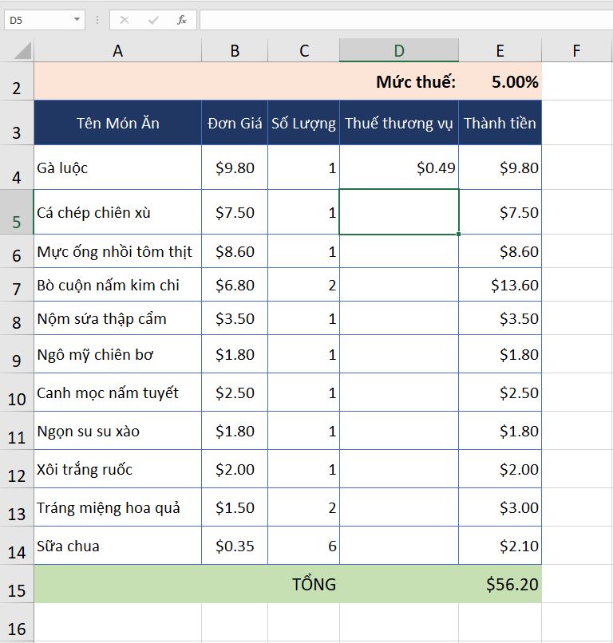Click the 'Bò cuộn nấm kim chi' cell
Viewport: 613px width, 643px height.
point(118,285)
